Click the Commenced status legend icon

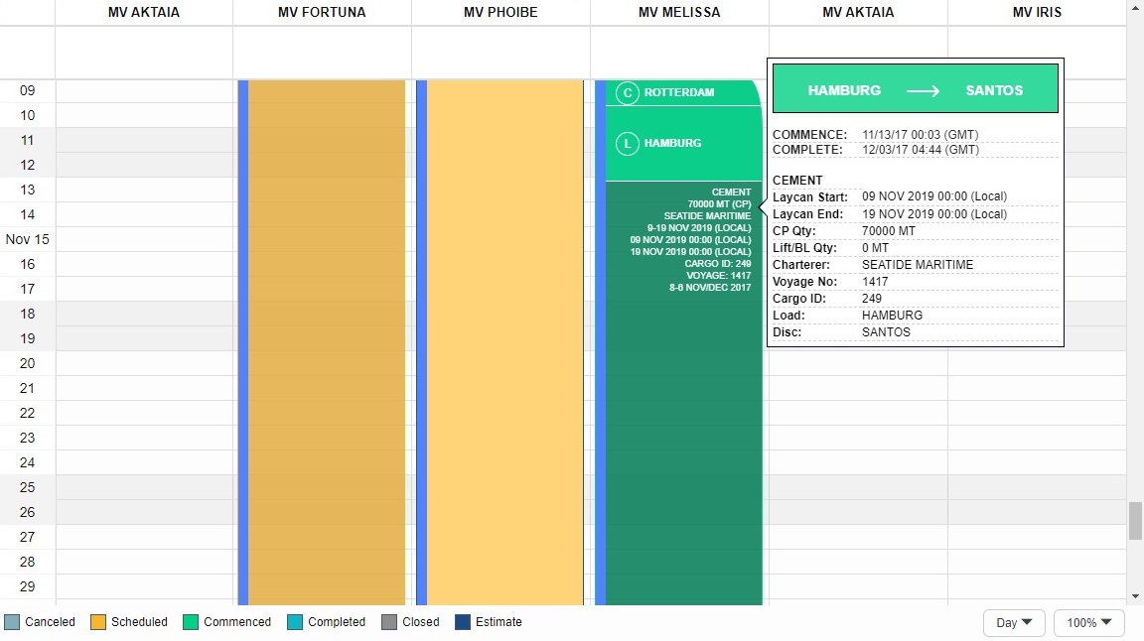(x=189, y=622)
